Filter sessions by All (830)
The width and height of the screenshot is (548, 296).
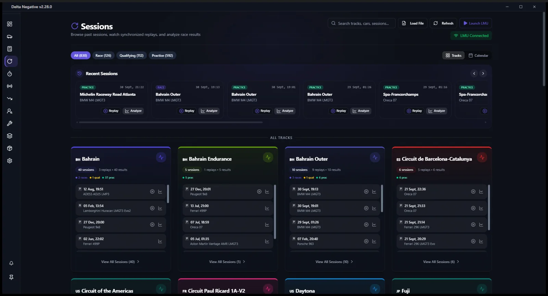coord(80,55)
